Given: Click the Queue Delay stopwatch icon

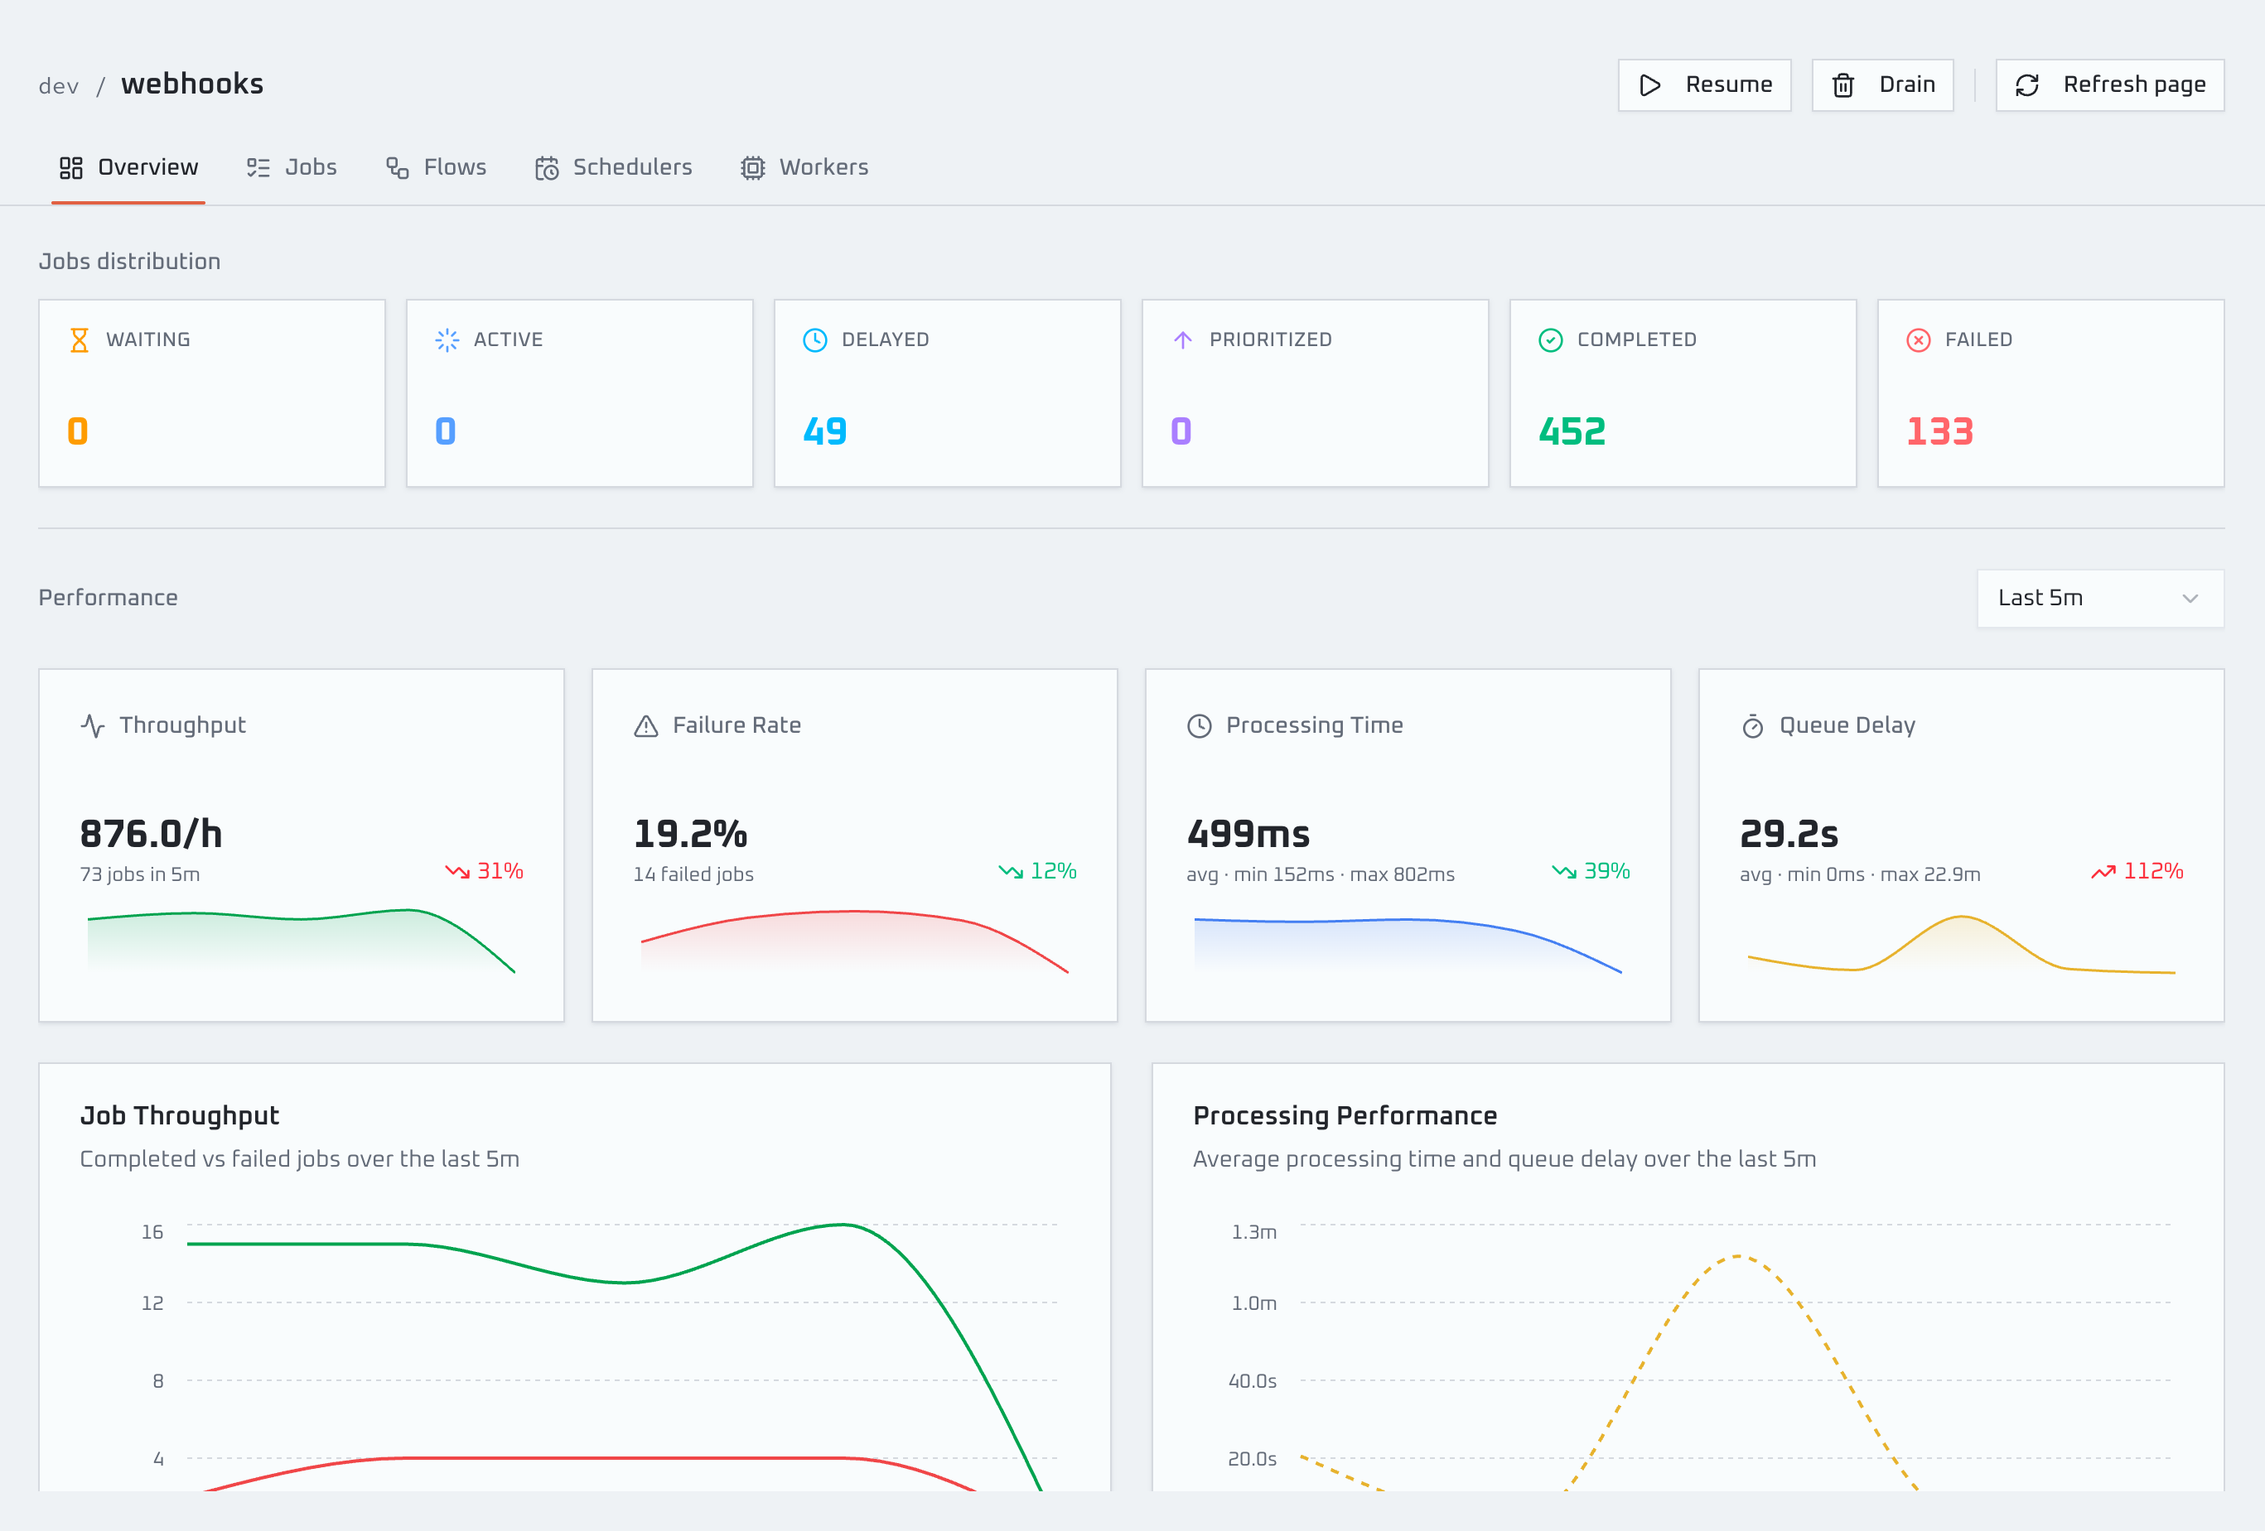Looking at the screenshot, I should click(1752, 725).
